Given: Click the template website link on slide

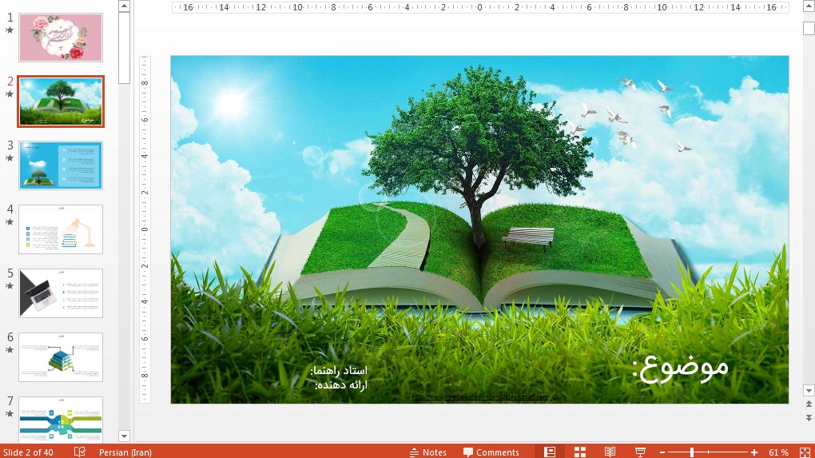Looking at the screenshot, I should [479, 397].
